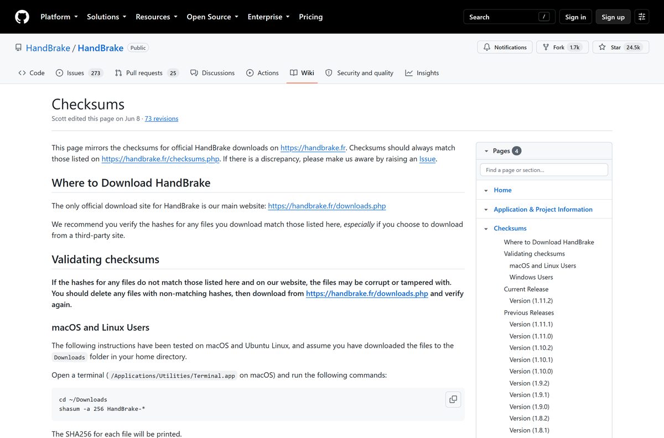This screenshot has height=438, width=664.
Task: Click the Star icon
Action: (602, 48)
